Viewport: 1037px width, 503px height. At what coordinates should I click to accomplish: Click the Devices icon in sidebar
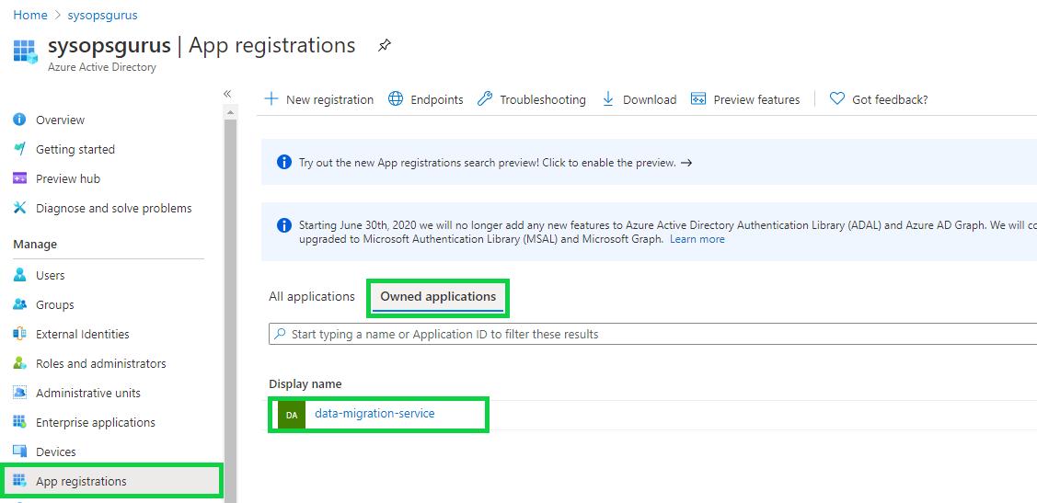point(20,452)
